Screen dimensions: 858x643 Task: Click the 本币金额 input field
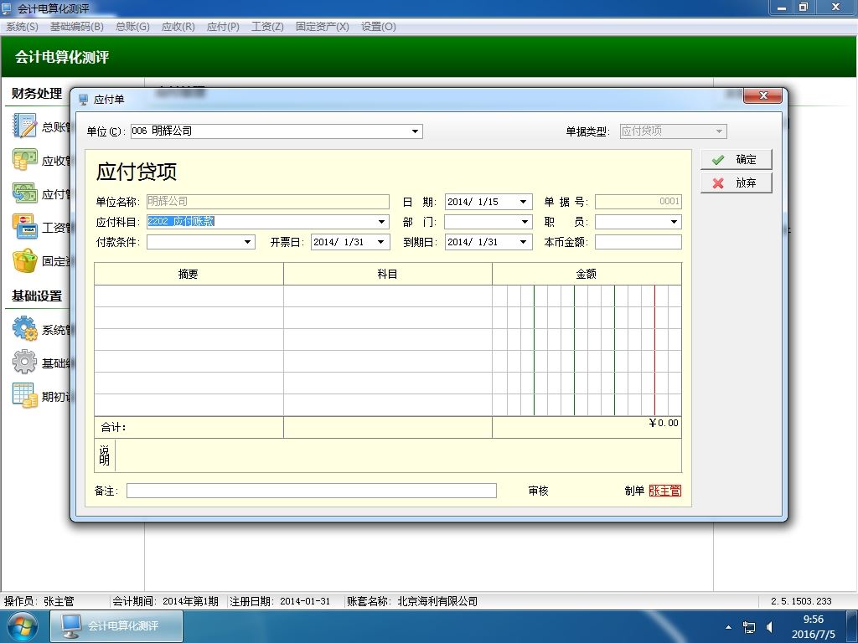(638, 242)
